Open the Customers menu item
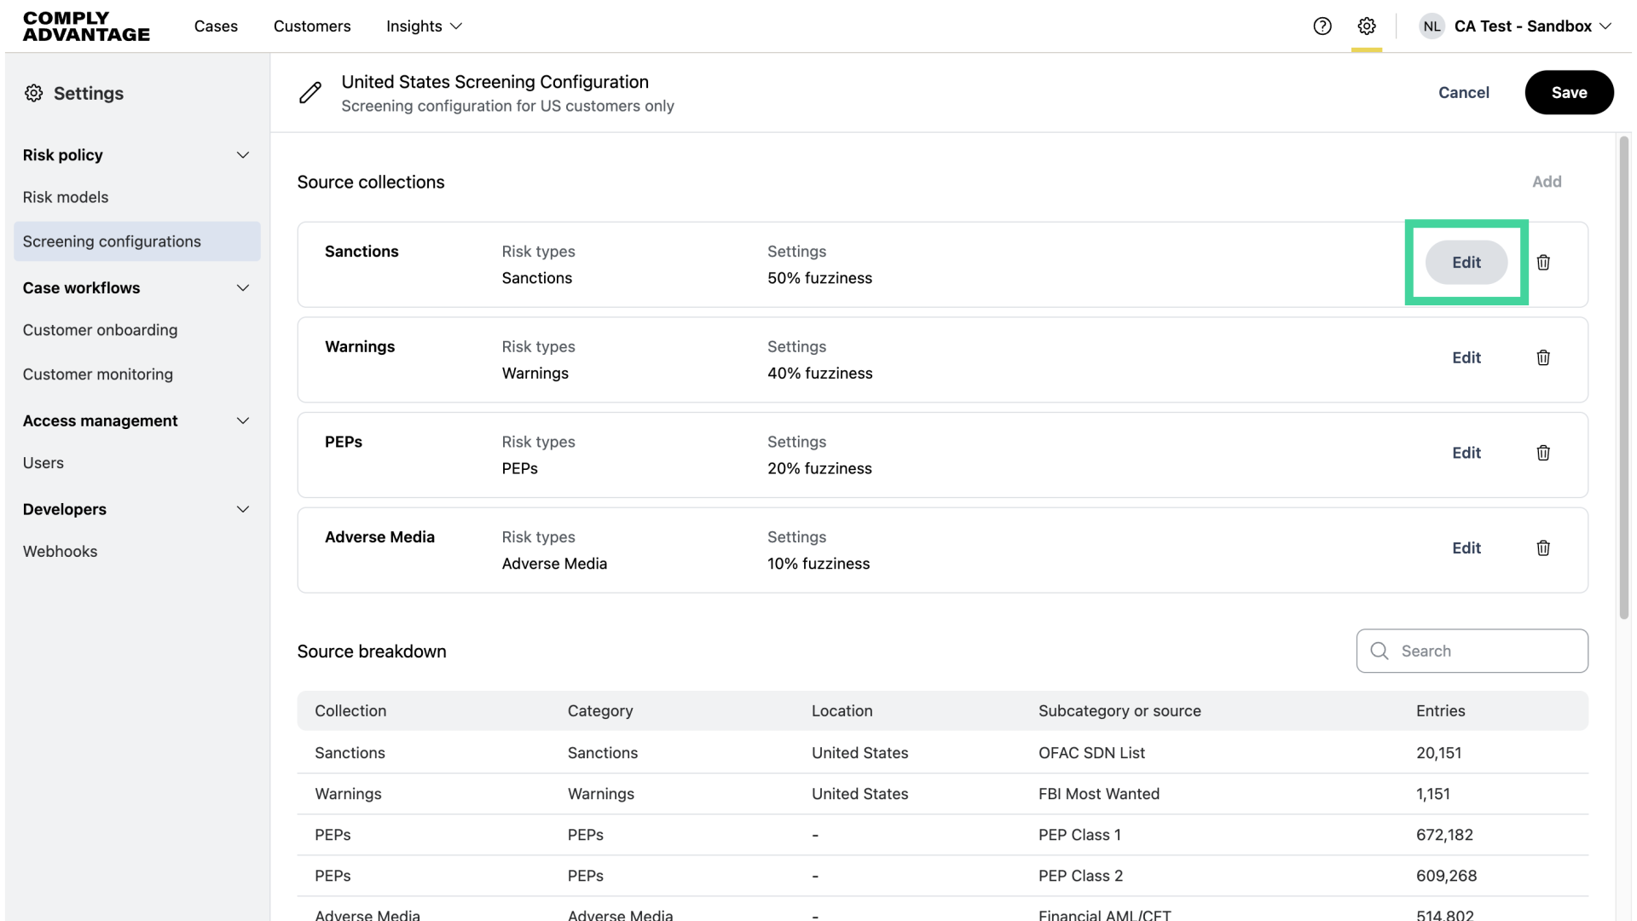Screen dimensions: 1637x921 click(312, 26)
